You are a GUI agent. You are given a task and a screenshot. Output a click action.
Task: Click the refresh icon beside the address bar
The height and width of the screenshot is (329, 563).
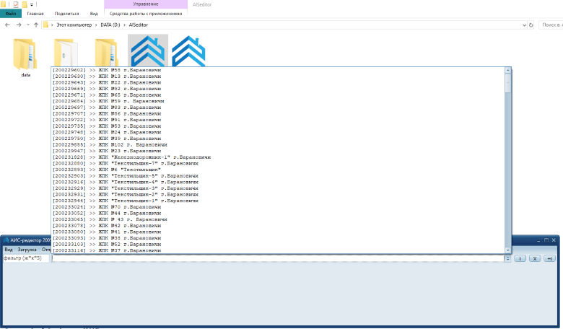point(531,25)
